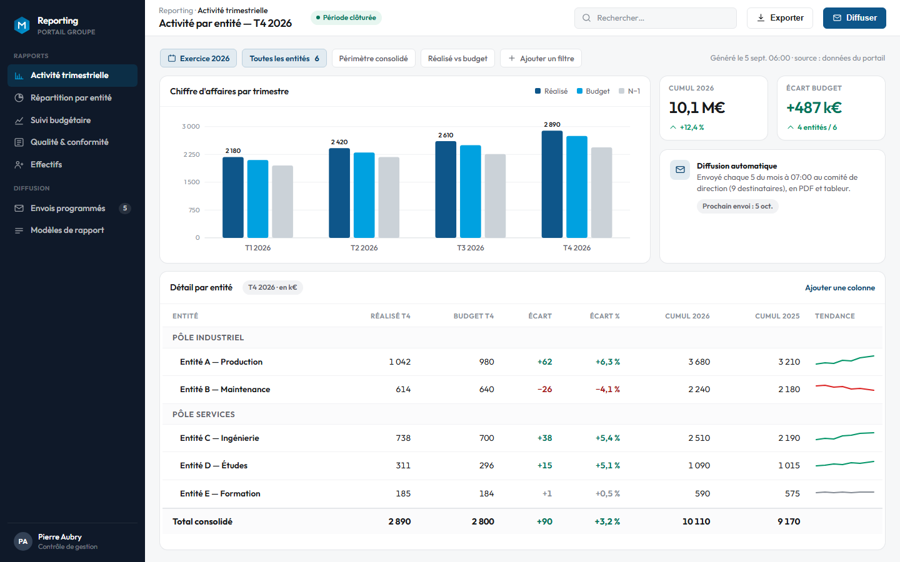
Task: Toggle the N-1 legend series
Action: coord(629,91)
